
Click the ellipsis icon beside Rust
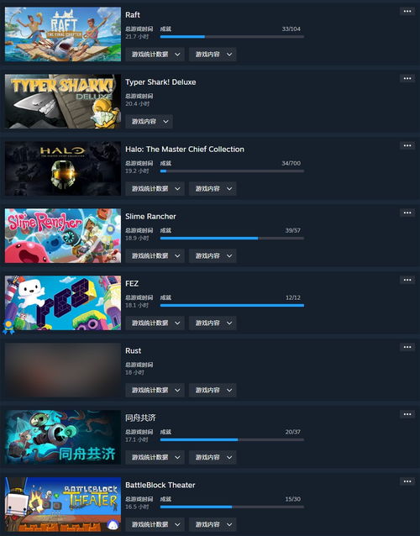407,347
